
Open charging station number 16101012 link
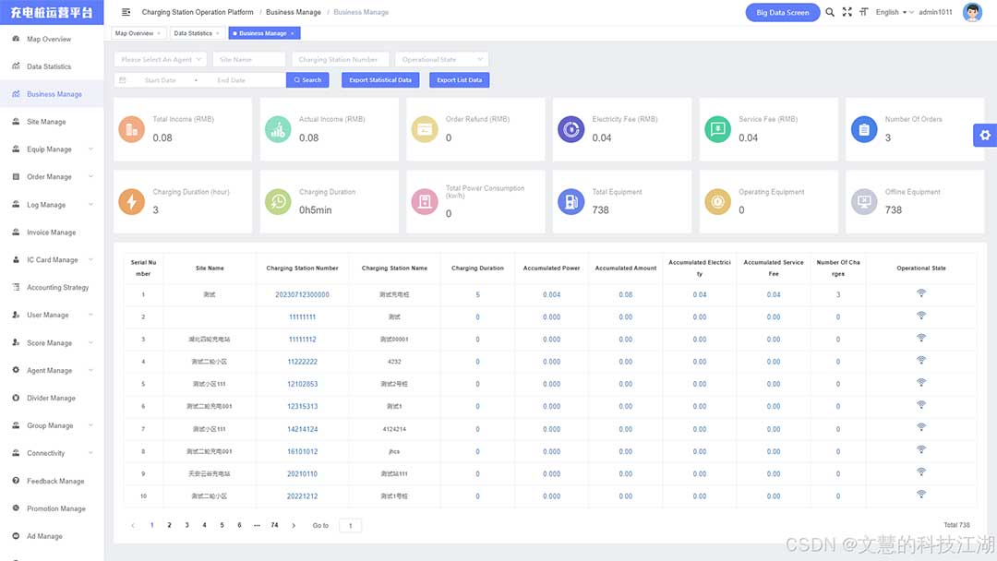[303, 452]
